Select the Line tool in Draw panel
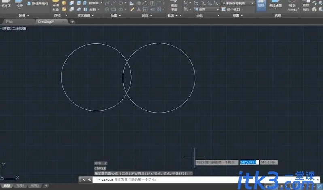 (113, 3)
